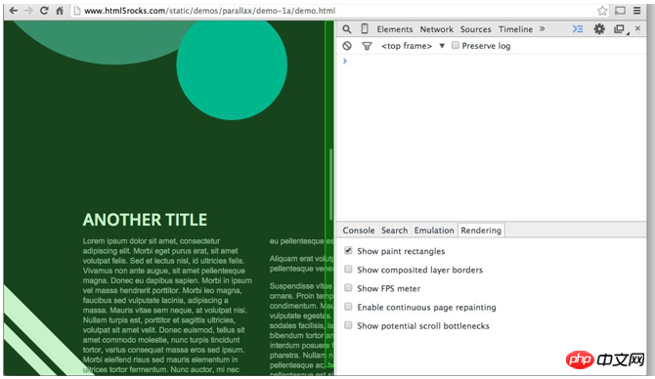Switch to the Timeline panel
Image resolution: width=655 pixels, height=379 pixels.
(x=515, y=29)
